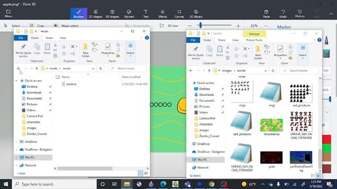Click the Search bambi field

(x=300, y=70)
